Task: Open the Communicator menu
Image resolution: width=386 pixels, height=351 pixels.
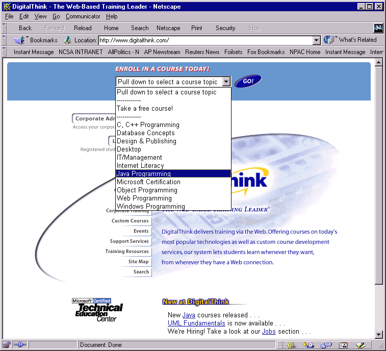Action: 83,16
